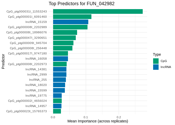Image resolution: width=175 pixels, height=125 pixels.
Task: Select the lncRNA_15159 blue bar
Action: point(71,22)
